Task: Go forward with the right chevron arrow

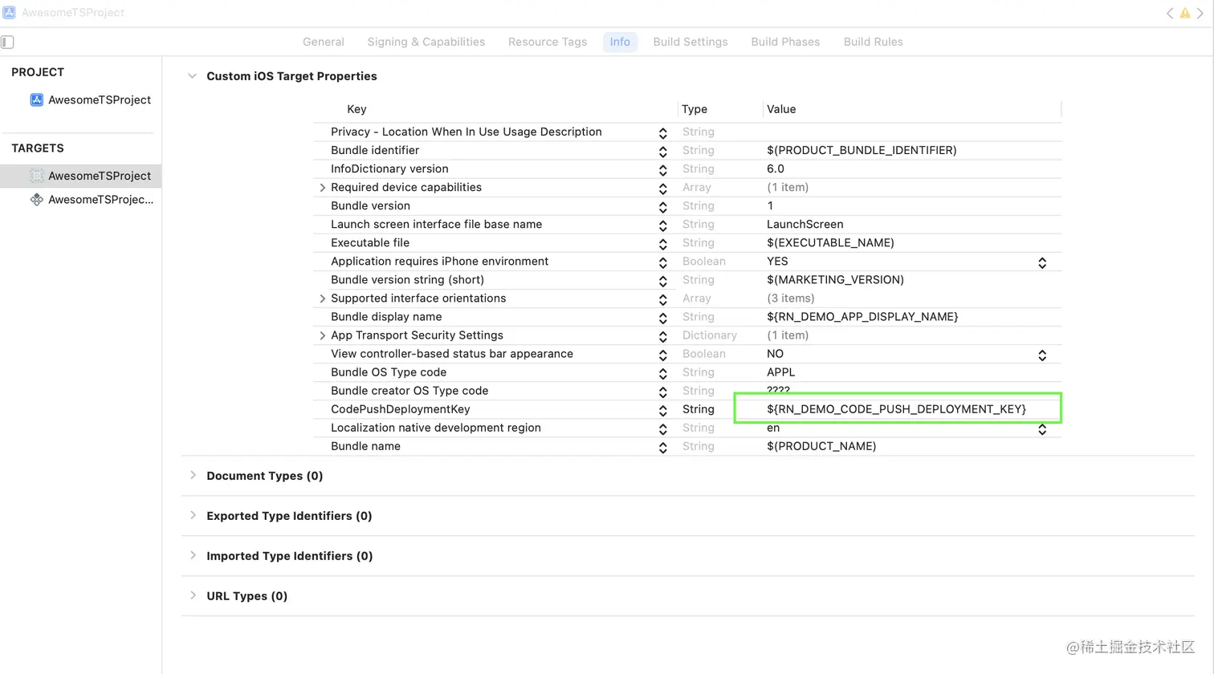Action: [1200, 13]
